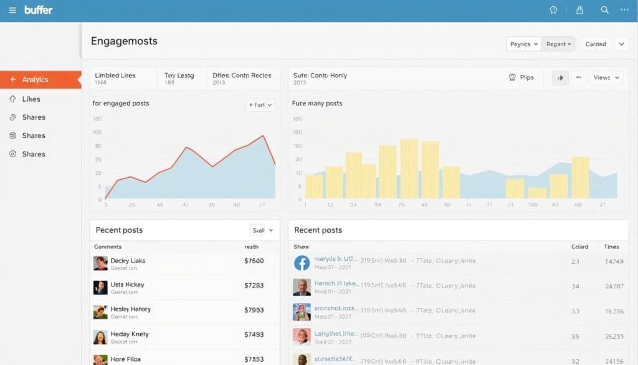Screen dimensions: 638x365
Task: Open the Seell dropdown in Recent posts
Action: (x=262, y=230)
